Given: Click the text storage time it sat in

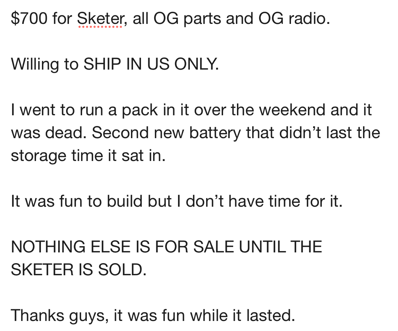Looking at the screenshot, I should (x=88, y=156).
